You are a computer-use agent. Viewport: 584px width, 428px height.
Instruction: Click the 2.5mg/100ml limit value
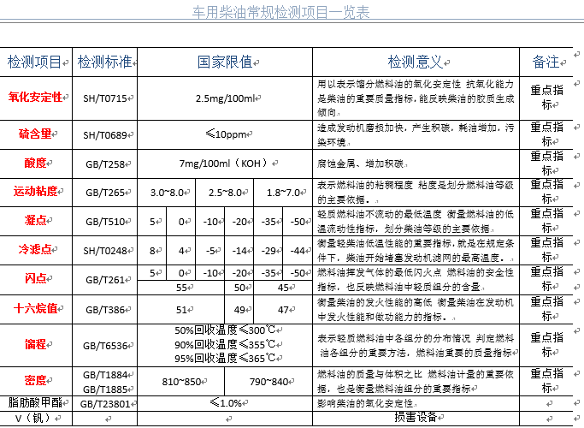tap(225, 99)
